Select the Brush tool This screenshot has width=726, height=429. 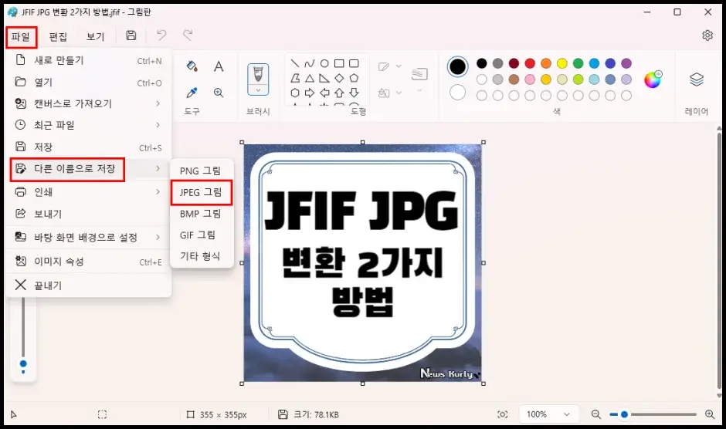pyautogui.click(x=258, y=73)
